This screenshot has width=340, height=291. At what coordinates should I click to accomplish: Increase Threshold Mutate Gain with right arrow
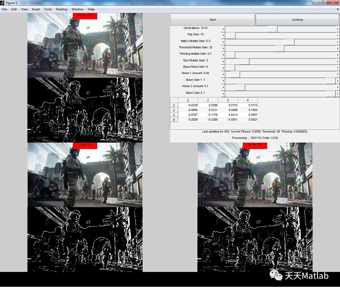click(338, 48)
